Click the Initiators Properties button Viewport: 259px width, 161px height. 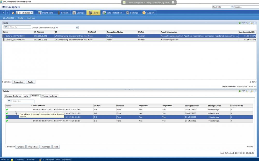click(x=33, y=147)
